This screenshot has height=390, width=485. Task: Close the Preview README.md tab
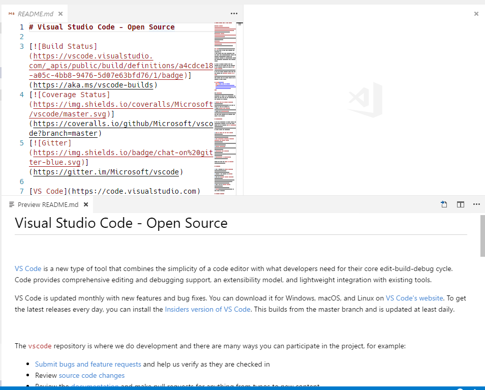pos(86,204)
